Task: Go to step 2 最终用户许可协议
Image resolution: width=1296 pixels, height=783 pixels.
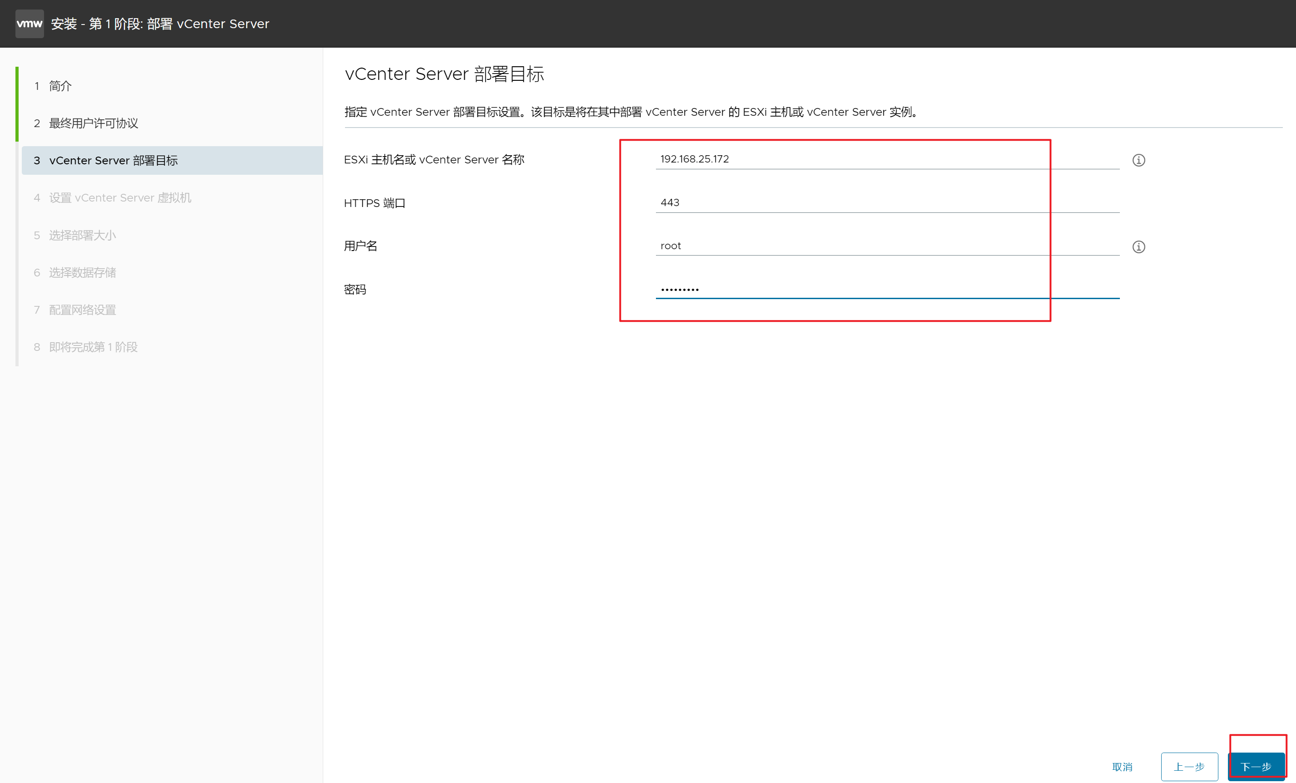Action: (93, 123)
